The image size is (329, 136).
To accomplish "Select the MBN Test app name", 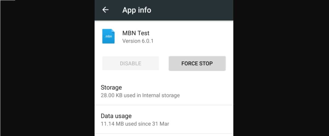I will pos(136,33).
